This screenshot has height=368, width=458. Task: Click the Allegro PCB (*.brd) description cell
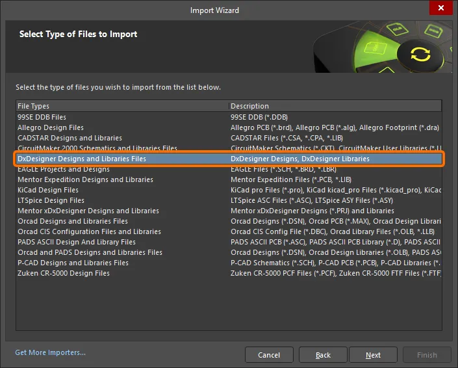(335, 127)
